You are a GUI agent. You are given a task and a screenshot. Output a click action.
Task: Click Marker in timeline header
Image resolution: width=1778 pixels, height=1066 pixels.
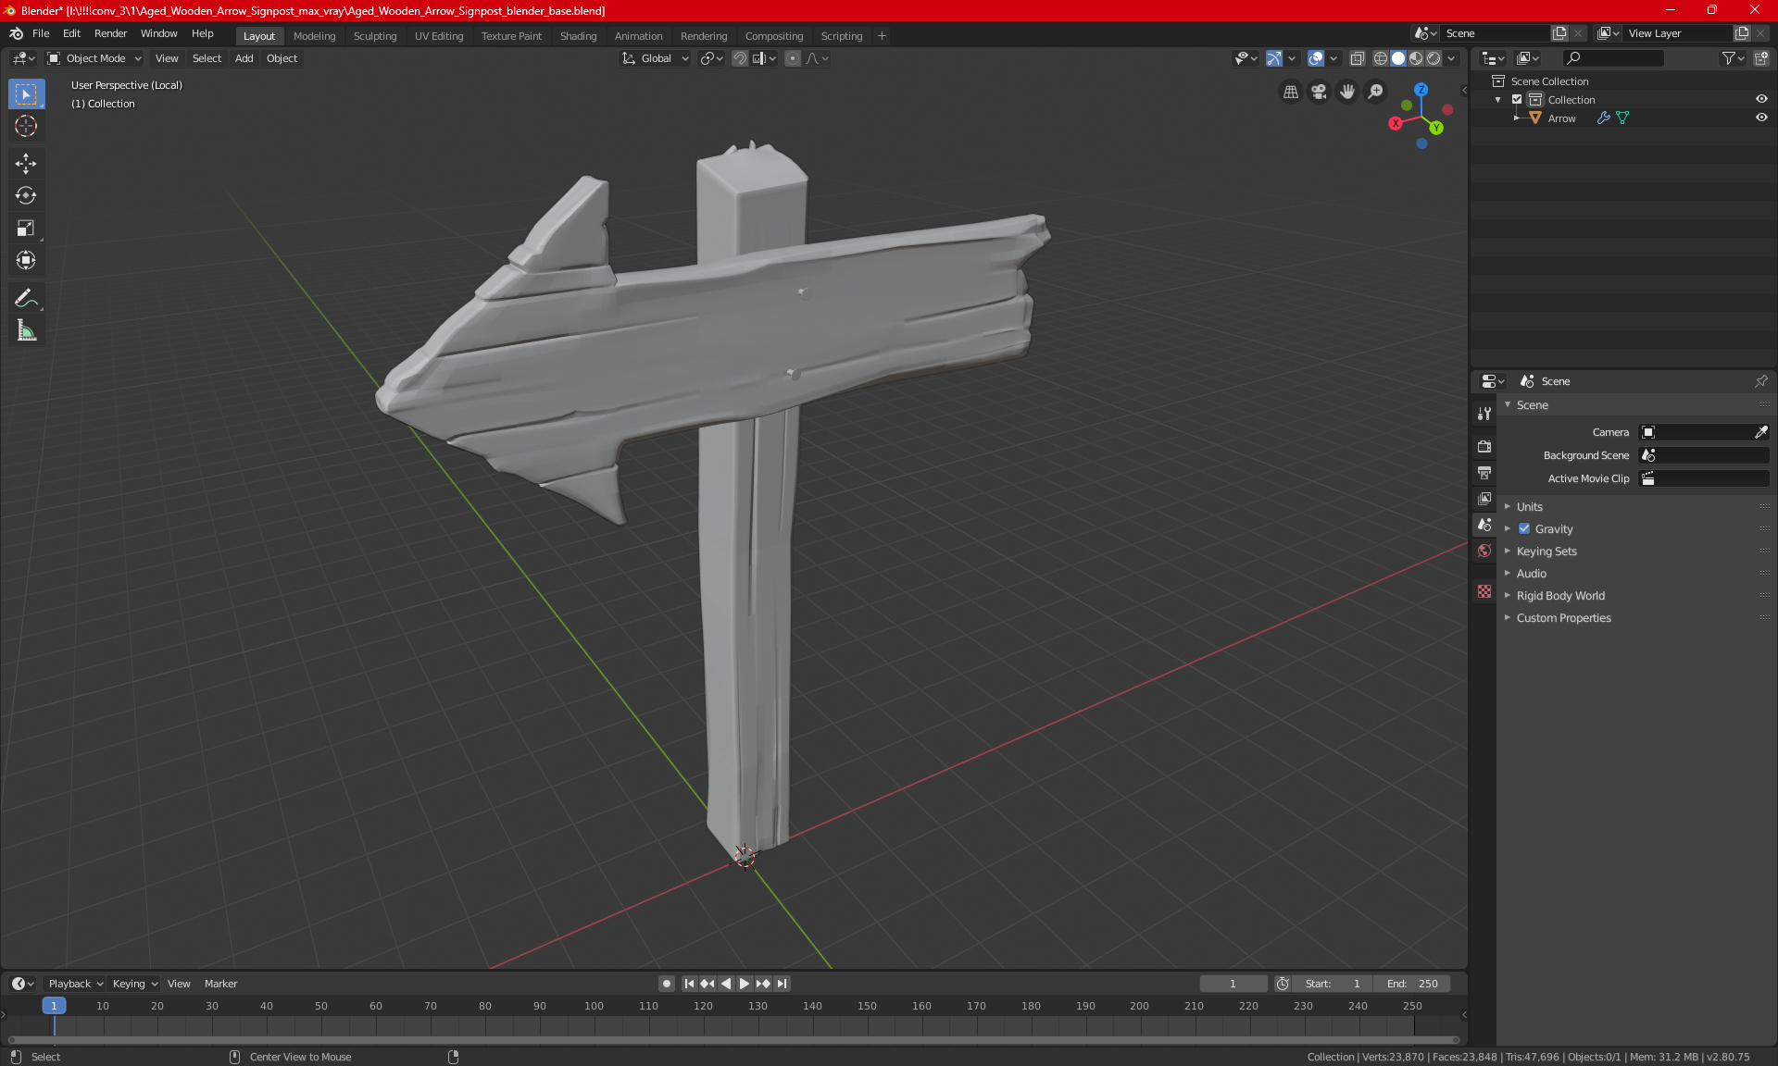click(220, 984)
